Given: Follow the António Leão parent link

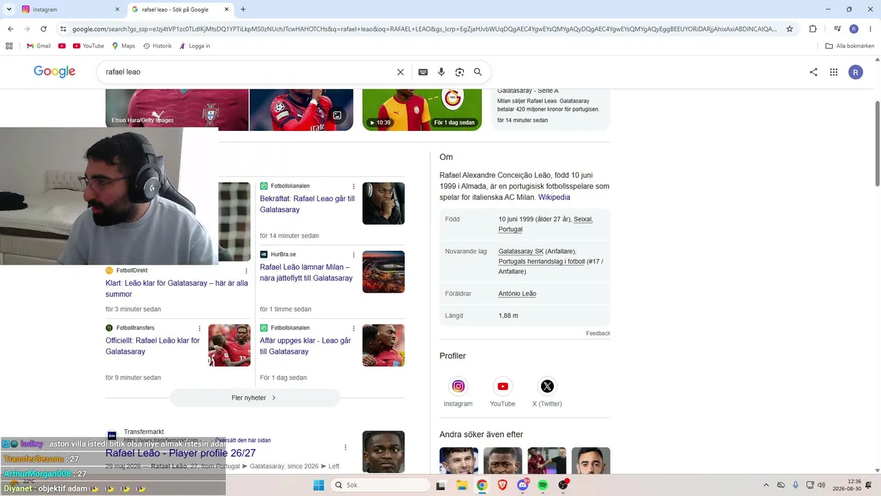Looking at the screenshot, I should [517, 293].
